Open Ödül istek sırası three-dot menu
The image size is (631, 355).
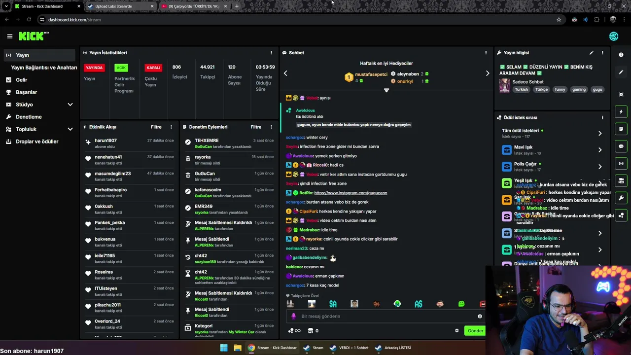[602, 118]
